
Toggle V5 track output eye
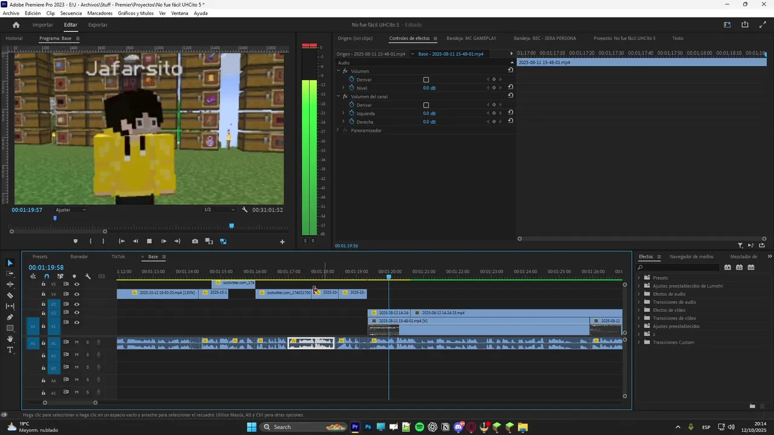76,284
